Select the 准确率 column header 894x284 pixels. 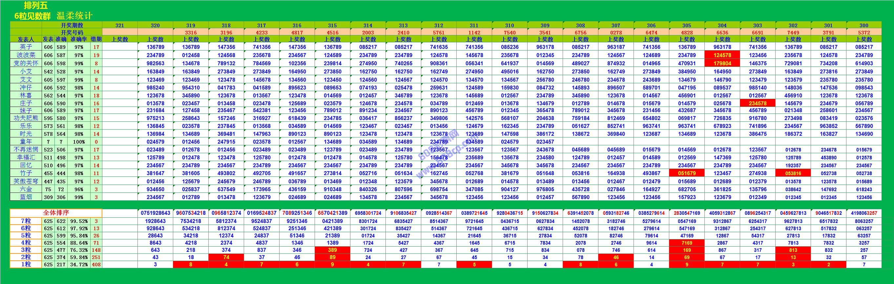click(79, 40)
